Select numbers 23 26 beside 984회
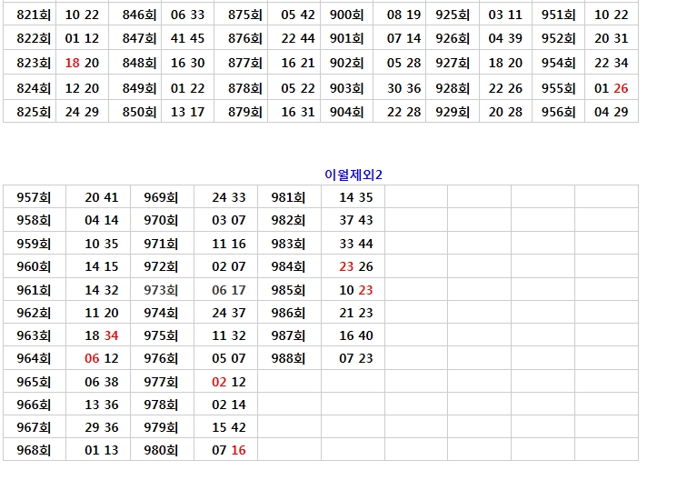Image resolution: width=687 pixels, height=500 pixels. pos(356,266)
